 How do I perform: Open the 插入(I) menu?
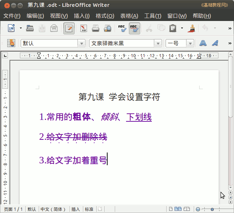pos(82,16)
